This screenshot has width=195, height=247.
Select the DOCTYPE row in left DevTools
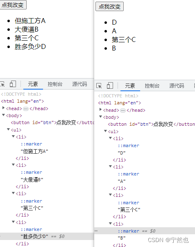click(x=21, y=94)
